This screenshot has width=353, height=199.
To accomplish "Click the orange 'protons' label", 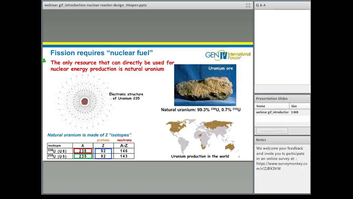I will point(103,140).
